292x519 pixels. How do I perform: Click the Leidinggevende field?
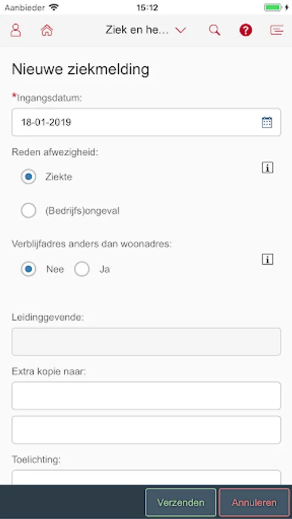coord(147,342)
